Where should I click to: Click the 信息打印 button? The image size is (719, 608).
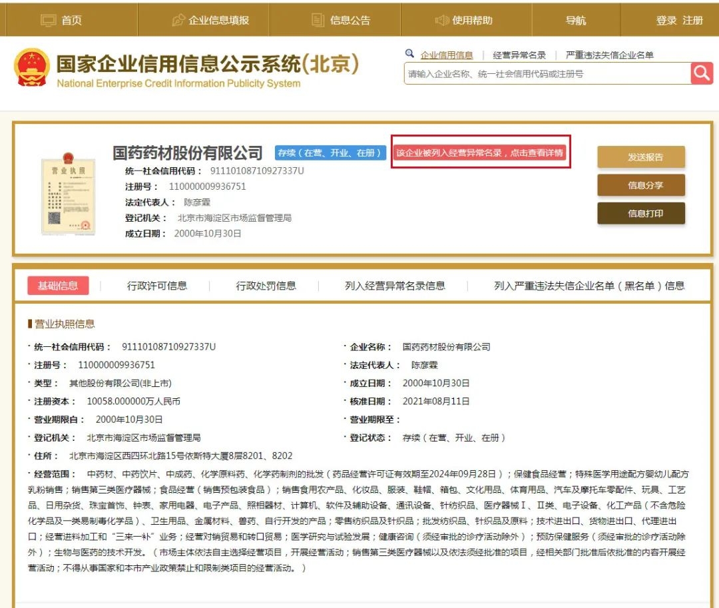[641, 213]
